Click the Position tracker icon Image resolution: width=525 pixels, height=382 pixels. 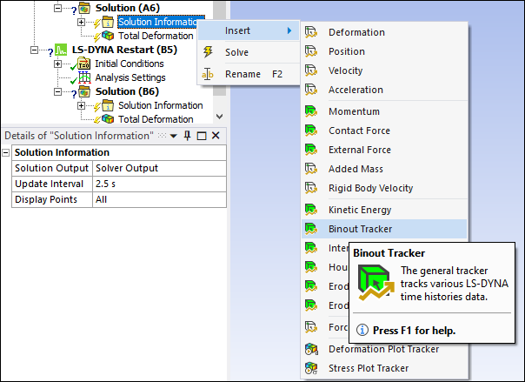pyautogui.click(x=311, y=51)
